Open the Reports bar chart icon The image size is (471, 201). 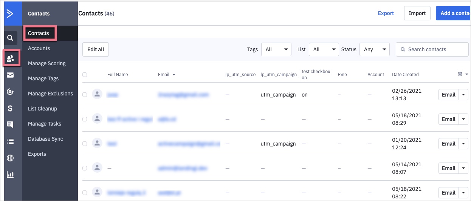10,175
